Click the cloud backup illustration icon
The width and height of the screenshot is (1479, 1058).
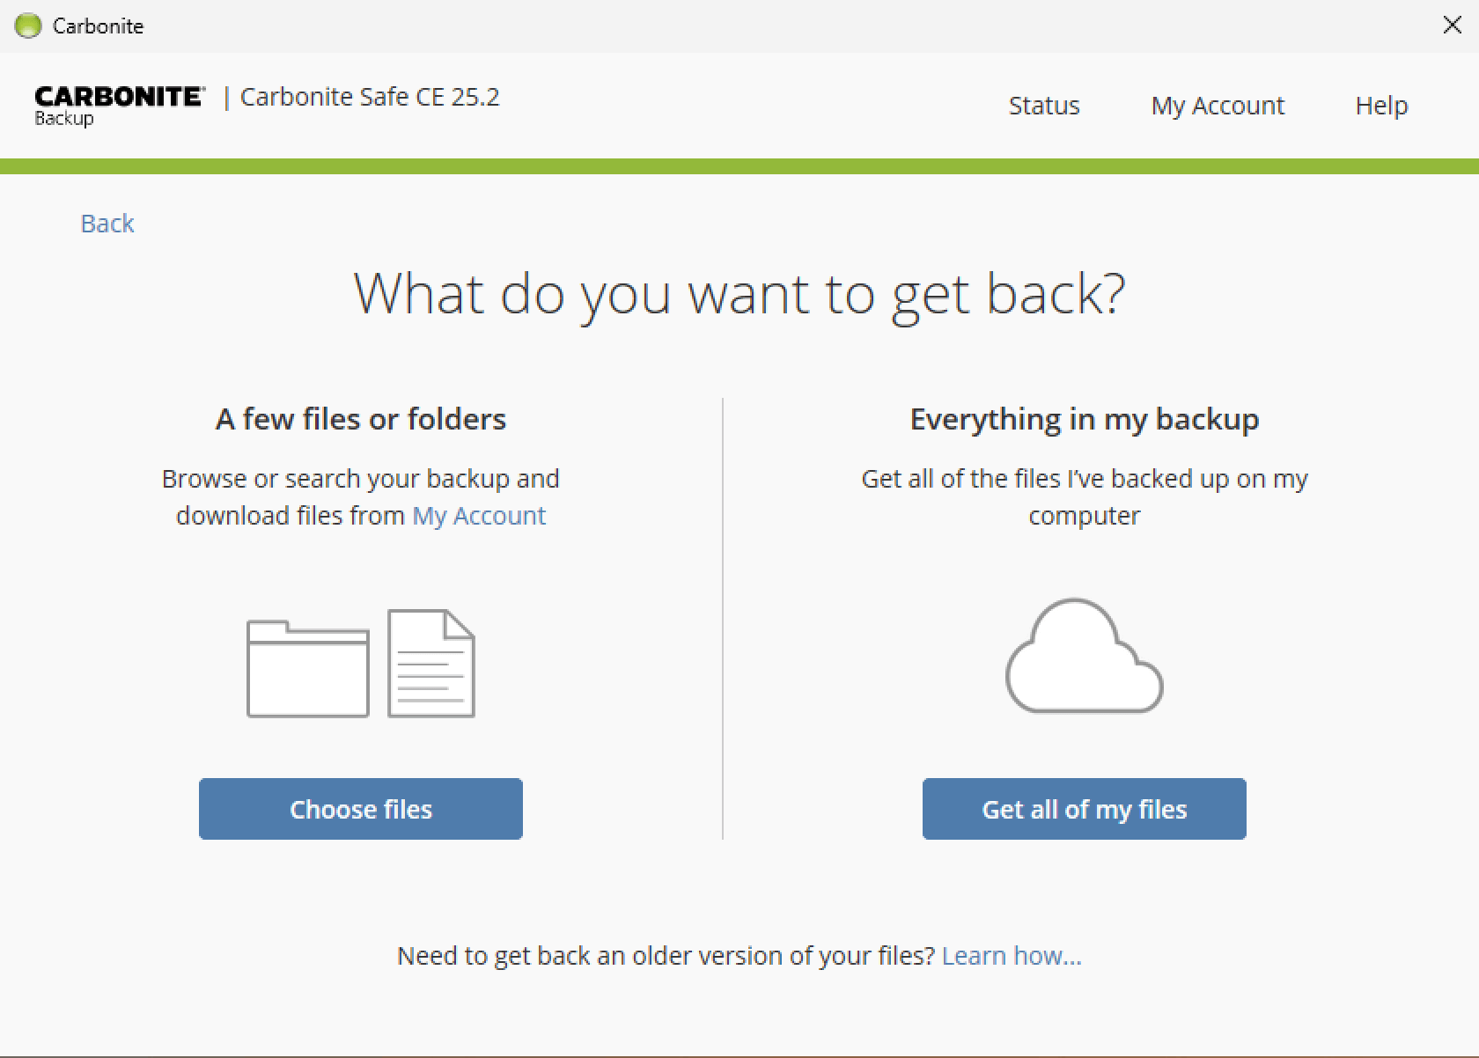[1085, 656]
